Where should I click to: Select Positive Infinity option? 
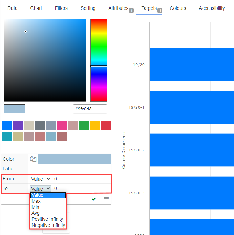point(47,219)
